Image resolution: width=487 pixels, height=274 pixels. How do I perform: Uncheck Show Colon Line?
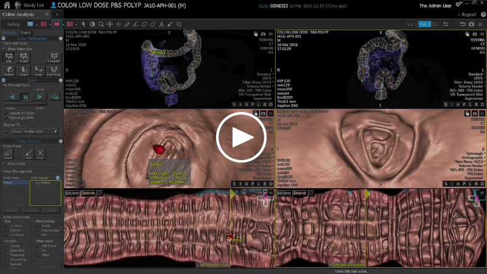(x=4, y=49)
